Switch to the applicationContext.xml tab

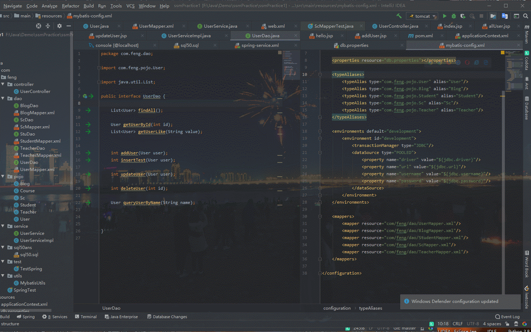[x=485, y=35]
